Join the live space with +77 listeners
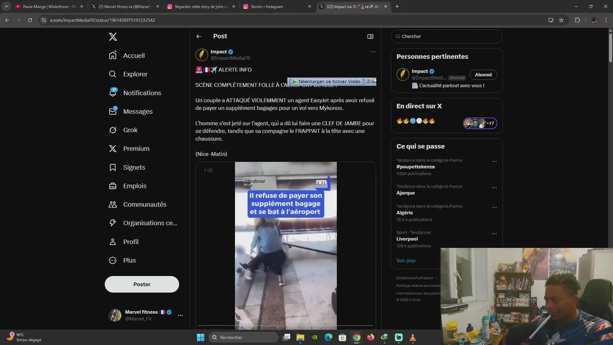Screen dimensions: 613x345 point(480,123)
